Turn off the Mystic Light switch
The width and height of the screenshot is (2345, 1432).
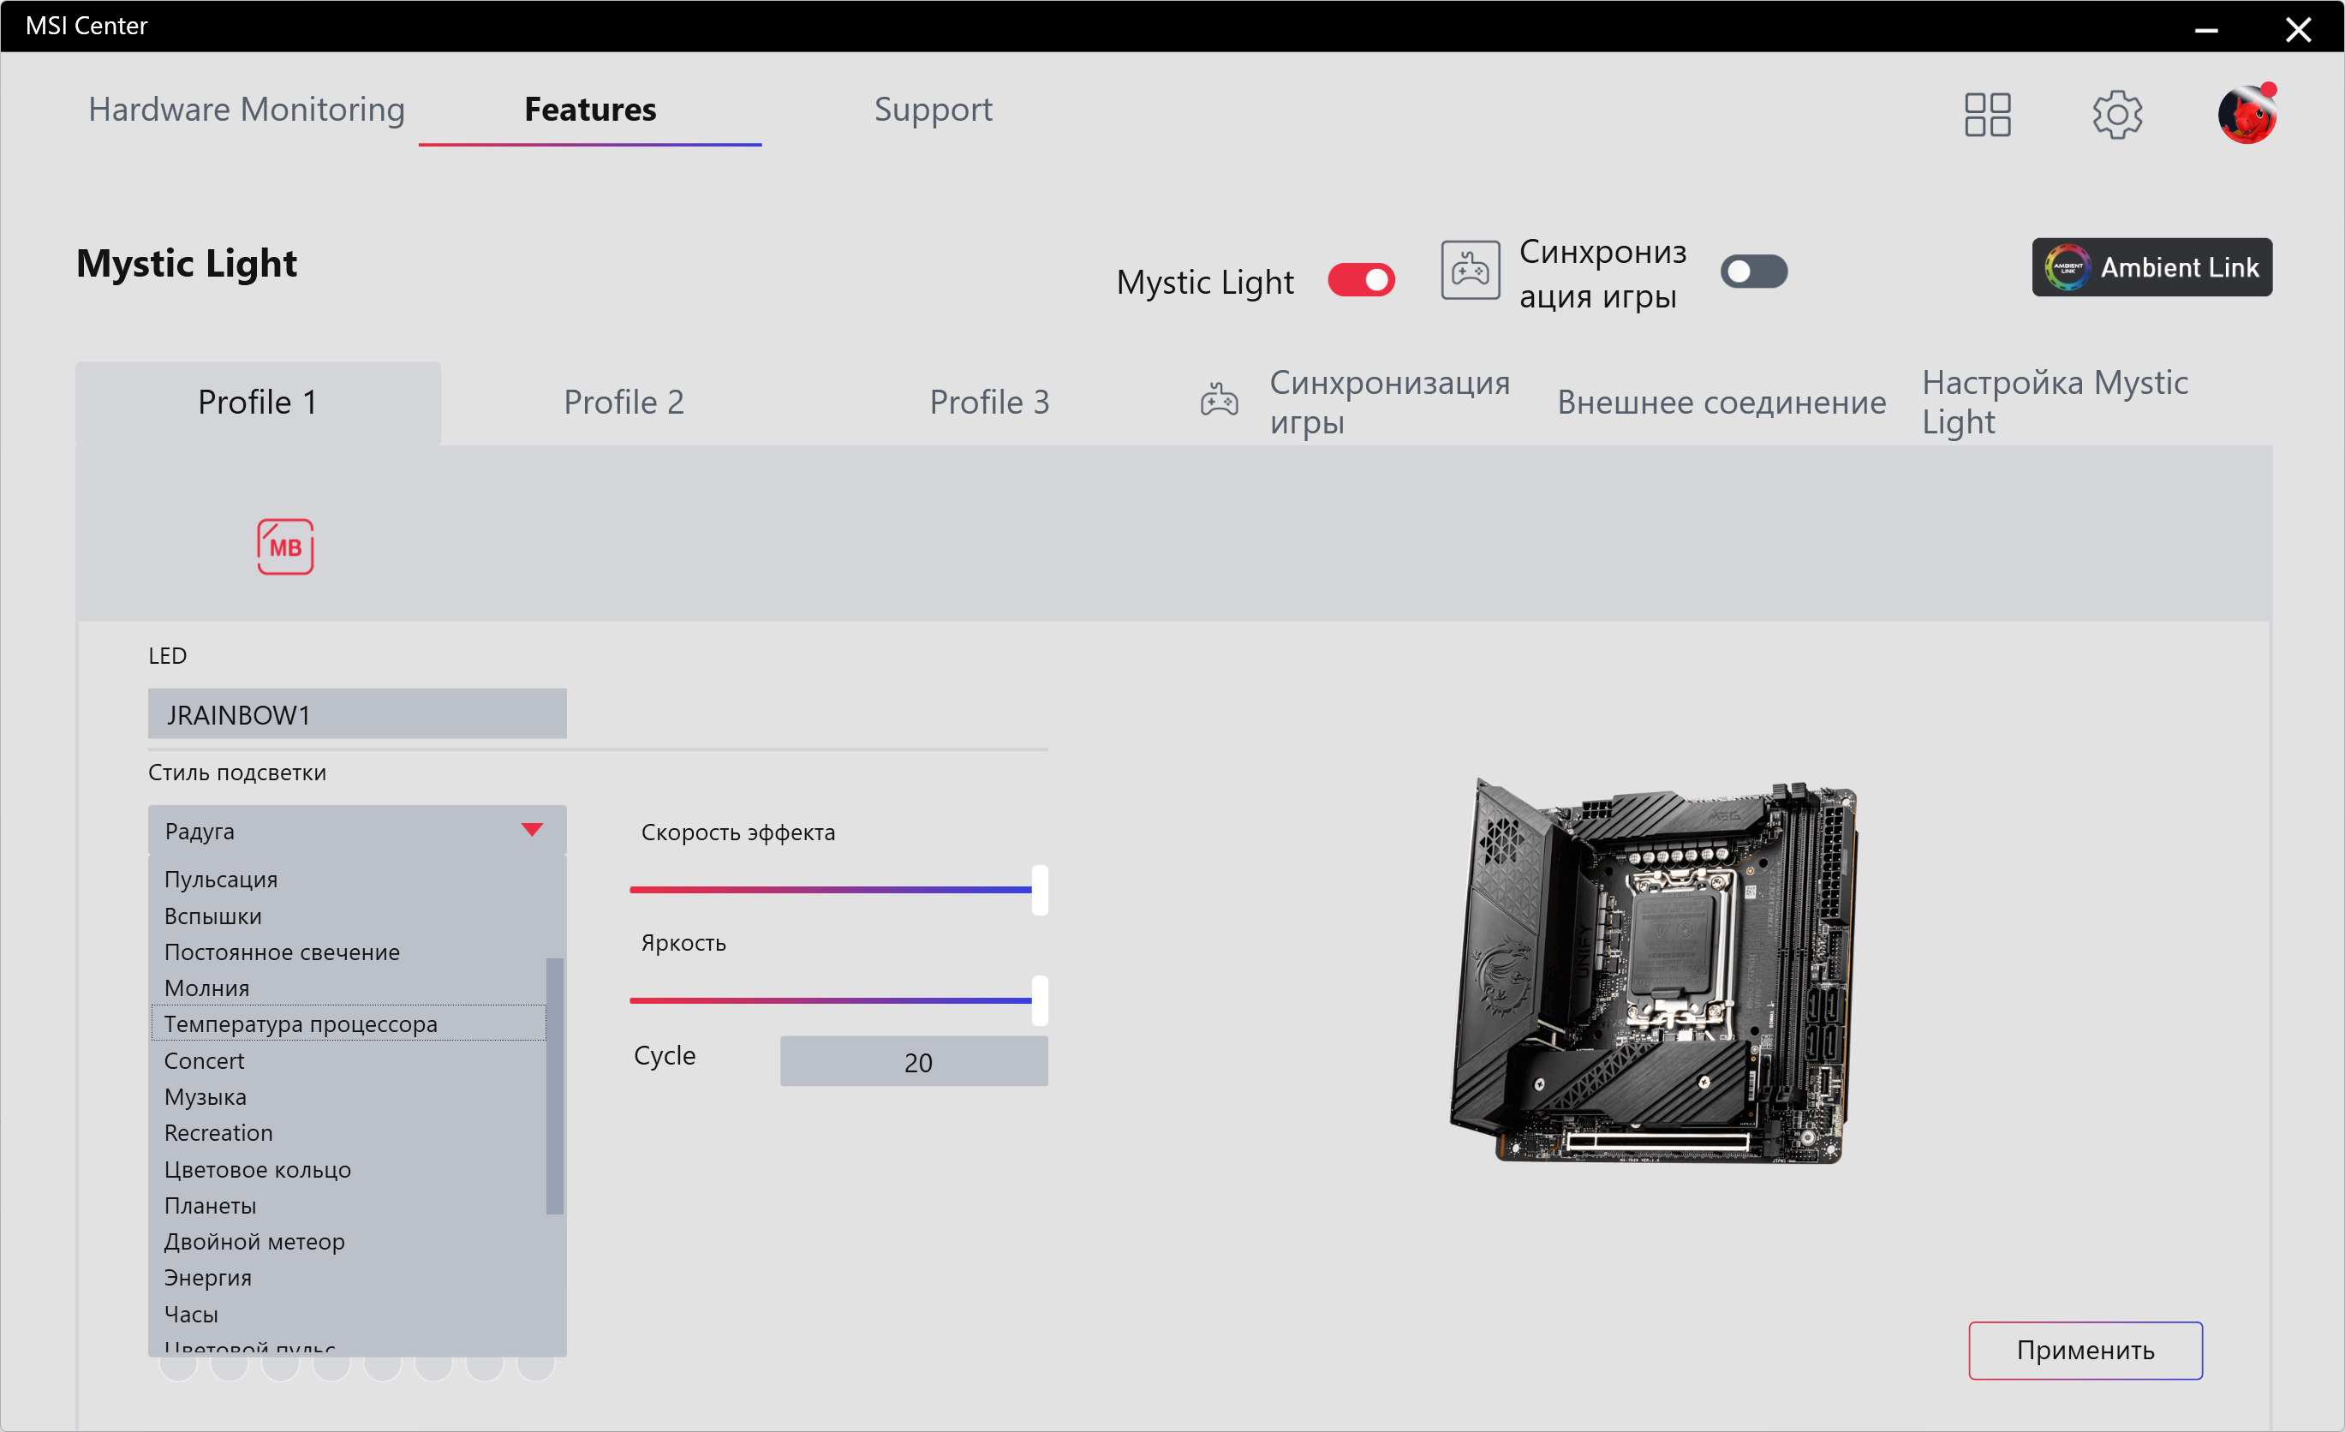coord(1361,281)
